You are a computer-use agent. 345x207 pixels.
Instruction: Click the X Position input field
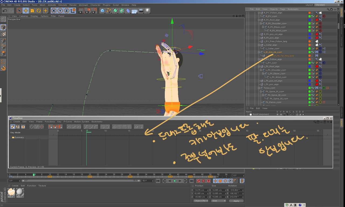click(201, 190)
